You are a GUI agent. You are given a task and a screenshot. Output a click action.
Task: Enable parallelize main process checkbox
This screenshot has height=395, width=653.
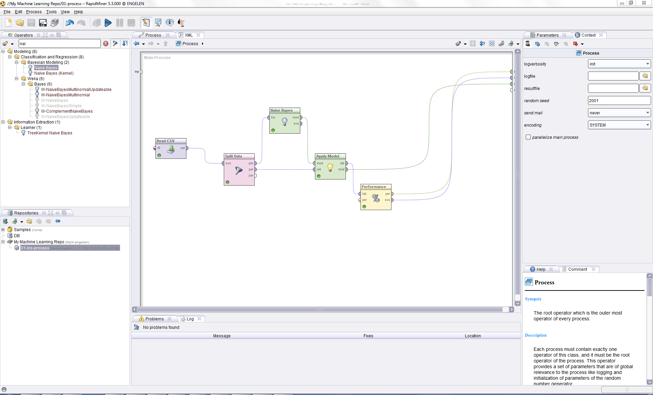[528, 137]
